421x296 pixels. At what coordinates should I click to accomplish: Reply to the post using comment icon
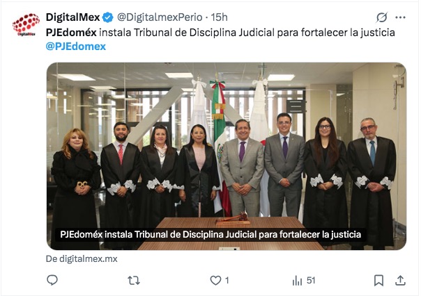(52, 280)
